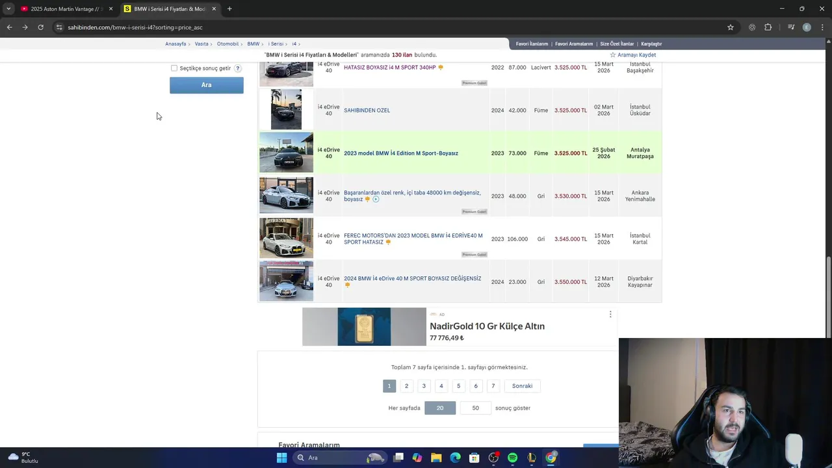Go to the BMW breadcrumb
The height and width of the screenshot is (468, 832).
253,44
